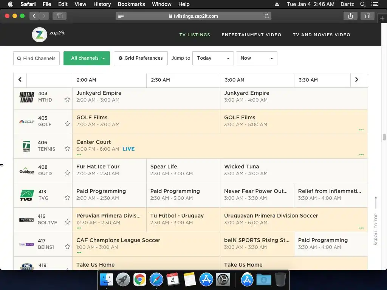Open Spotlight search icon in menu bar
Screen dimensions: 387x290
(x=362, y=4)
